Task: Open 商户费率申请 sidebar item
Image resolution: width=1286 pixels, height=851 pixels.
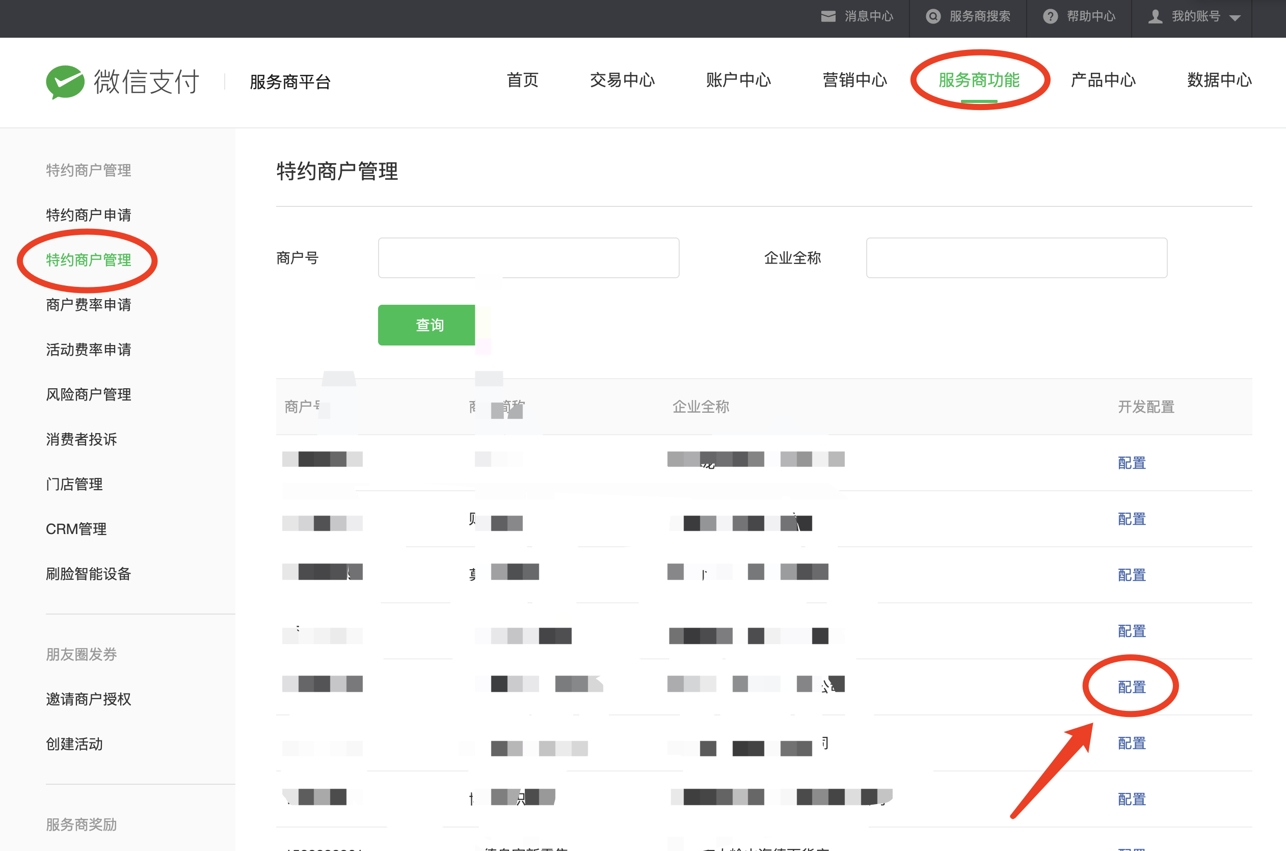Action: [89, 305]
